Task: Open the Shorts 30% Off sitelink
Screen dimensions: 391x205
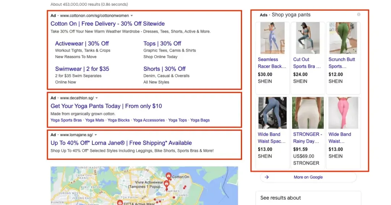Action: pos(164,69)
